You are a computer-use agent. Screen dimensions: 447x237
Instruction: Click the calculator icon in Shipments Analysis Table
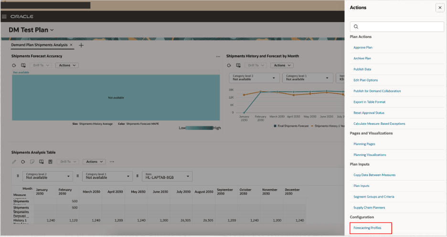click(x=51, y=162)
